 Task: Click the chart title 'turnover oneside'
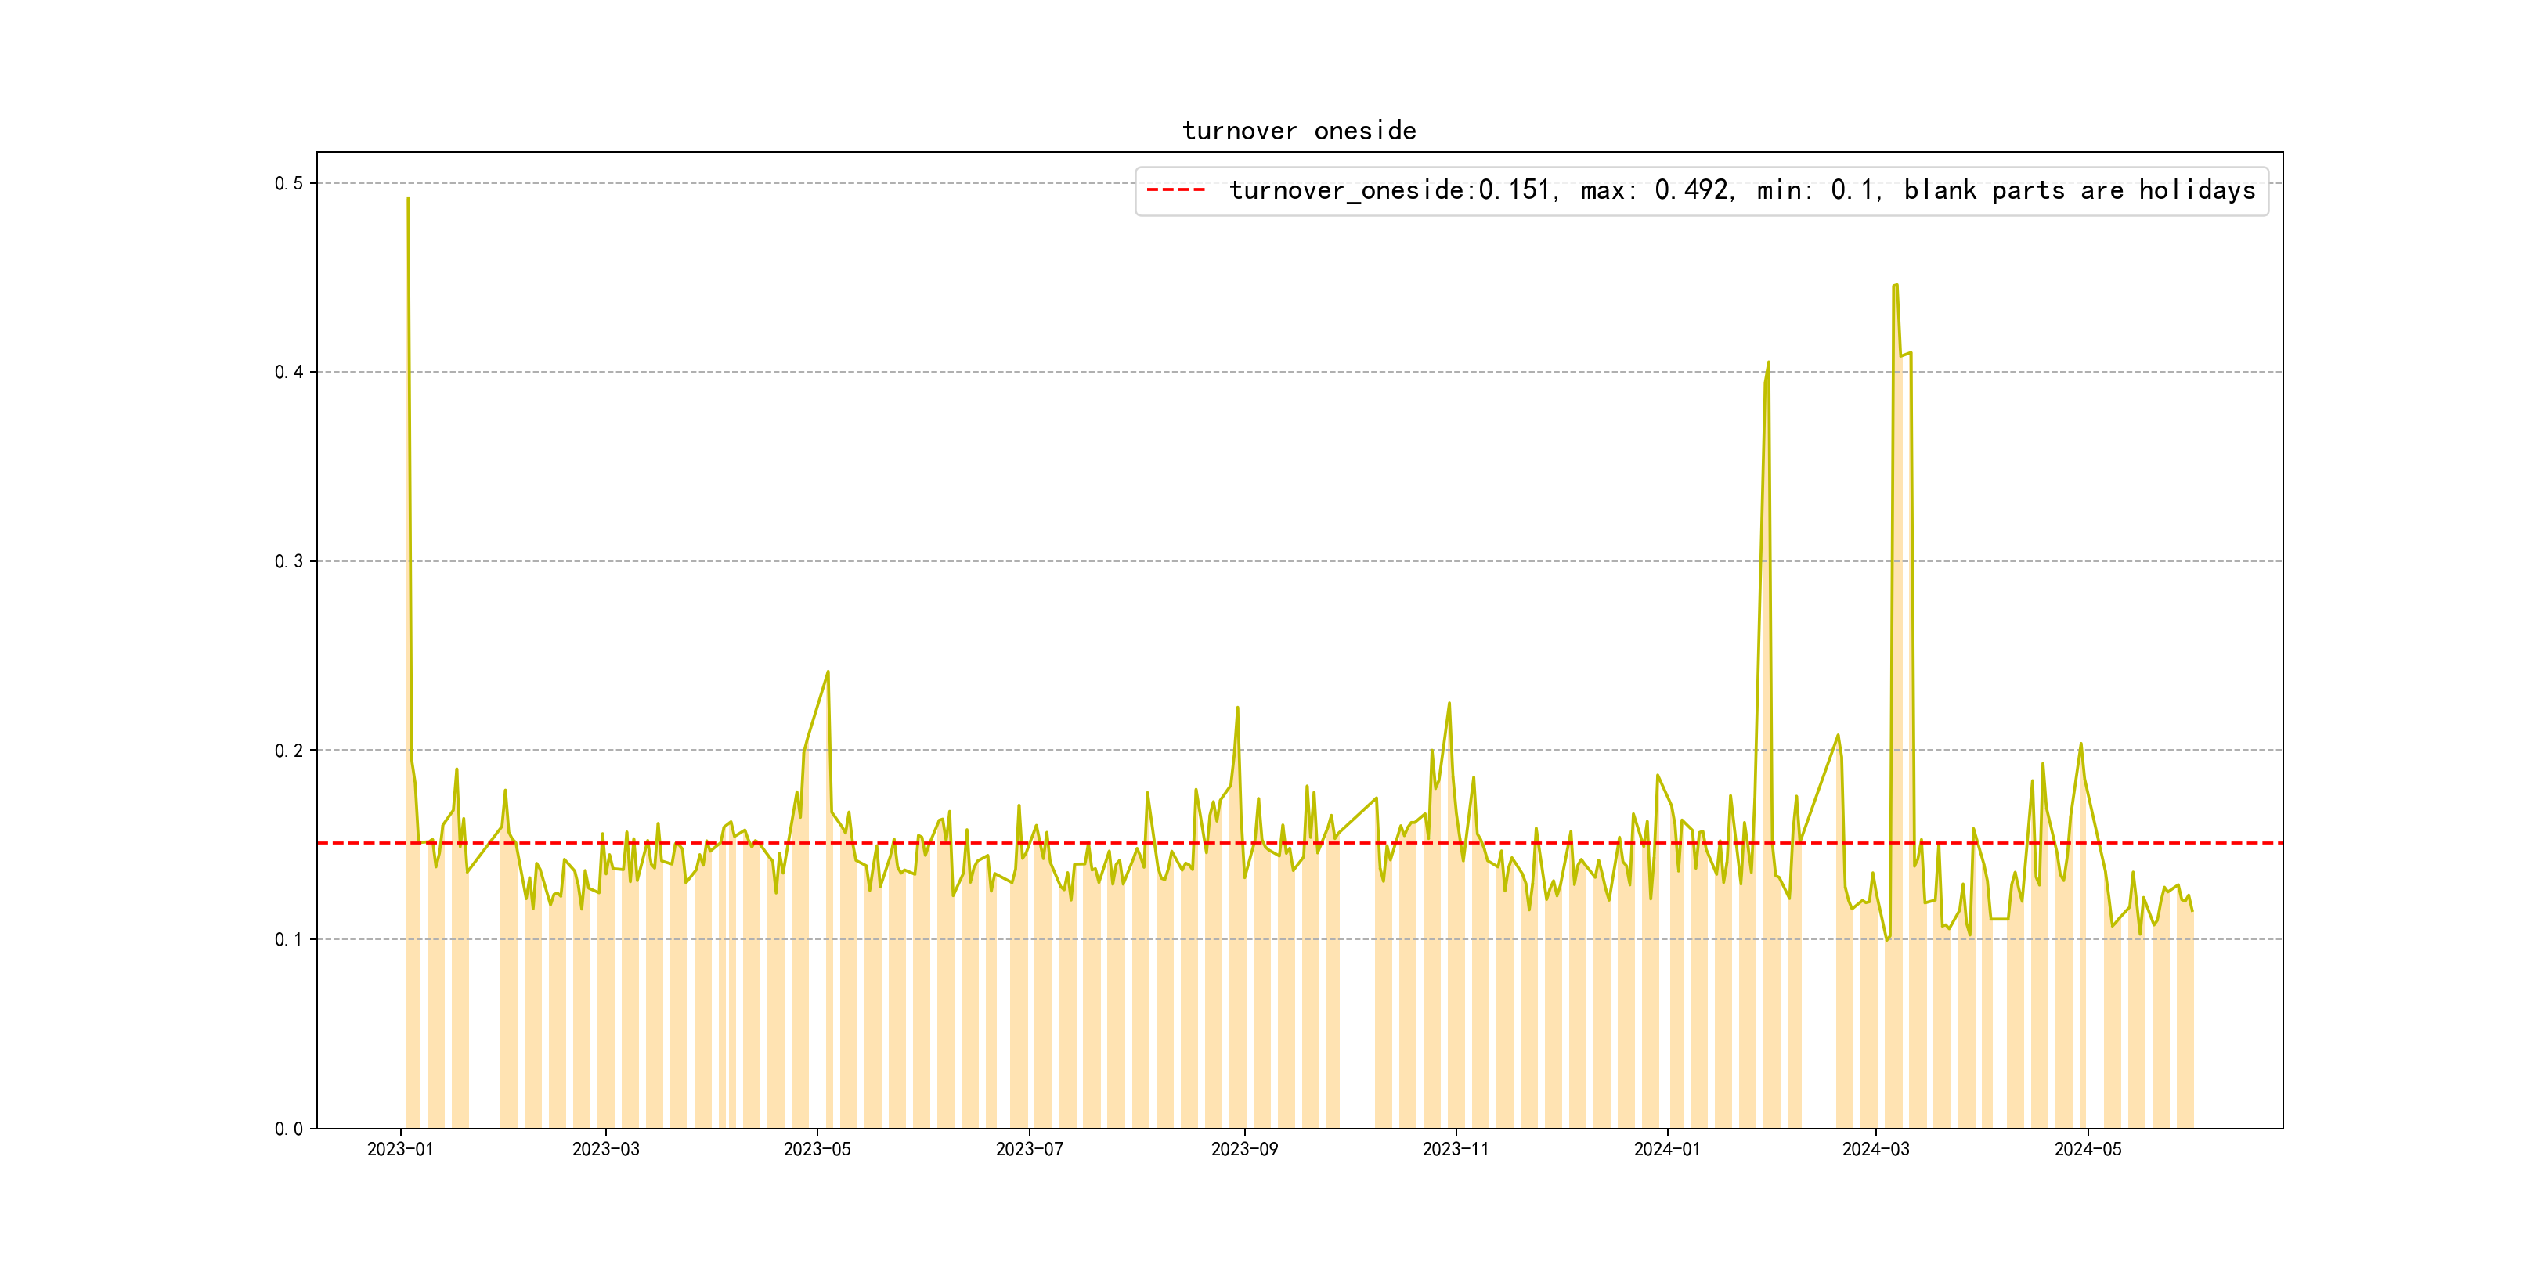click(x=1299, y=131)
